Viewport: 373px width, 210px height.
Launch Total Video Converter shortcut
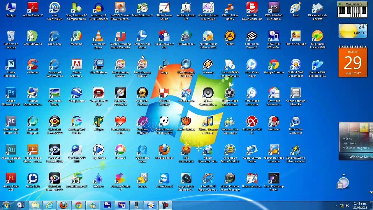tap(252, 97)
